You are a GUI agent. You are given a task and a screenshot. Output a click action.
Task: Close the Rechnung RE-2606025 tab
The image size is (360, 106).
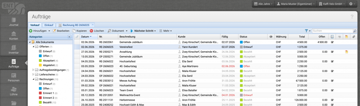(93, 24)
